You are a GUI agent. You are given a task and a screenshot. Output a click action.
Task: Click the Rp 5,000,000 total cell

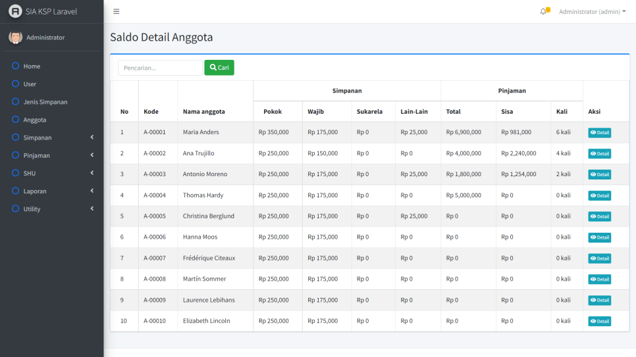(x=464, y=195)
